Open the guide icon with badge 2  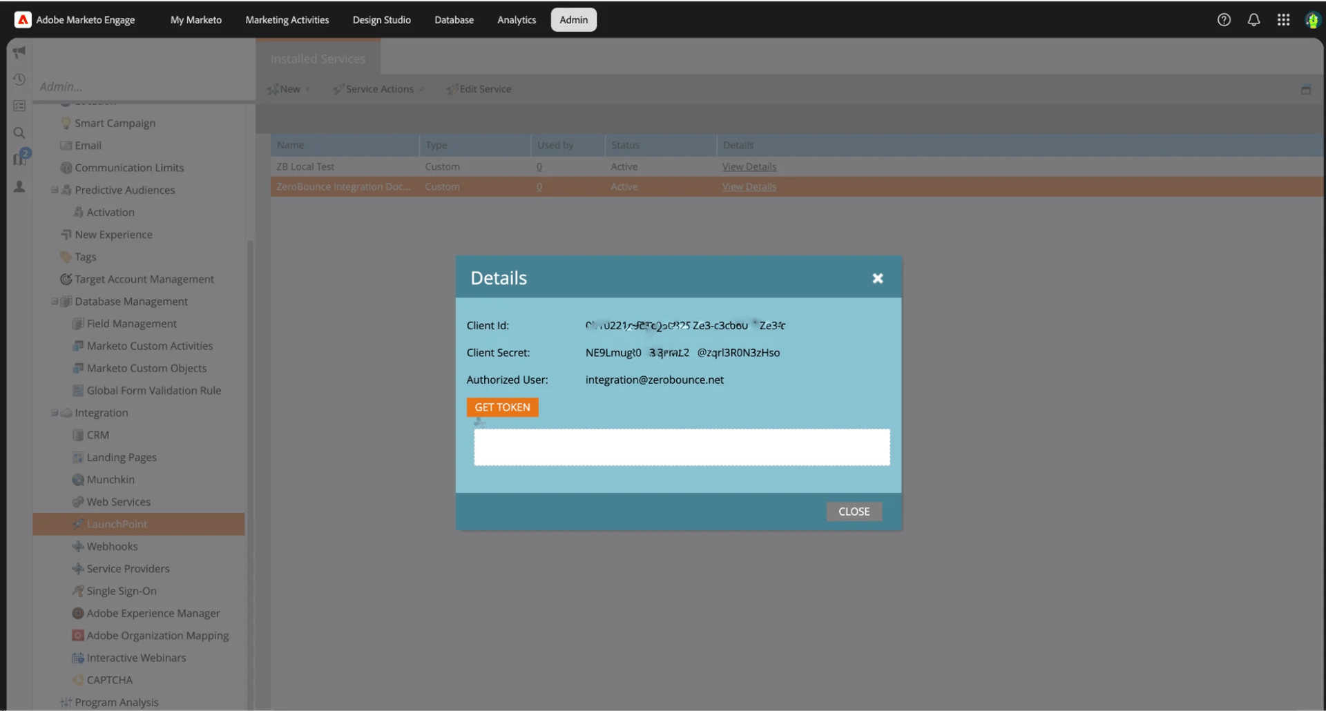point(19,159)
